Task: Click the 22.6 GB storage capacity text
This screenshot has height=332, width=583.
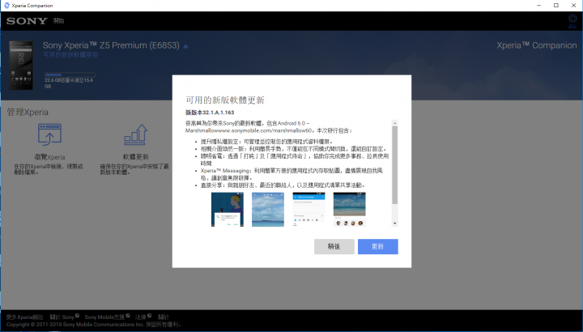Action: (68, 83)
